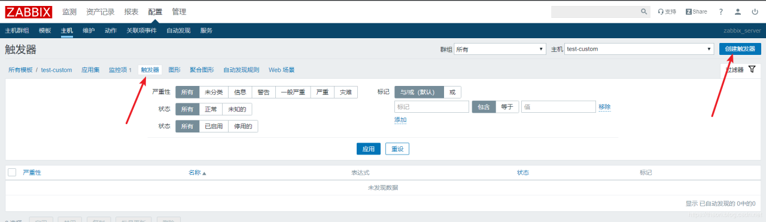Toggle severity 信息 filter
Viewport: 766px width, 222px height.
pyautogui.click(x=240, y=92)
